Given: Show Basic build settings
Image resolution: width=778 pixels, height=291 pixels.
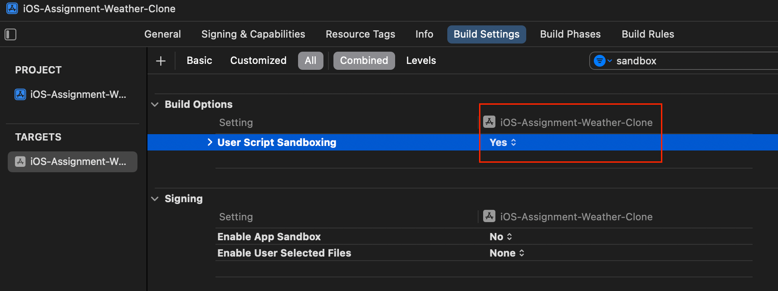Looking at the screenshot, I should (x=199, y=61).
